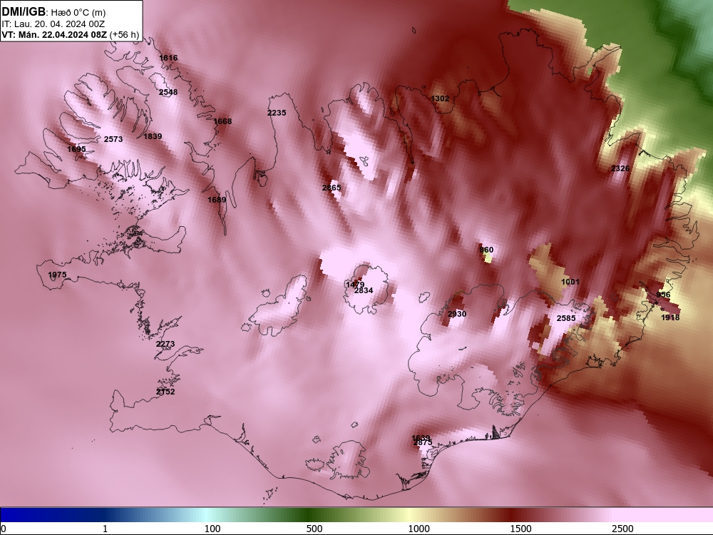Select the 2152 height label
Viewport: 713px width, 535px height.
tap(165, 392)
